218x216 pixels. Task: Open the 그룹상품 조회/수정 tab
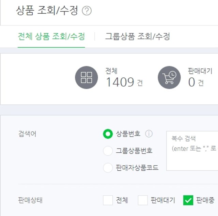pyautogui.click(x=137, y=36)
